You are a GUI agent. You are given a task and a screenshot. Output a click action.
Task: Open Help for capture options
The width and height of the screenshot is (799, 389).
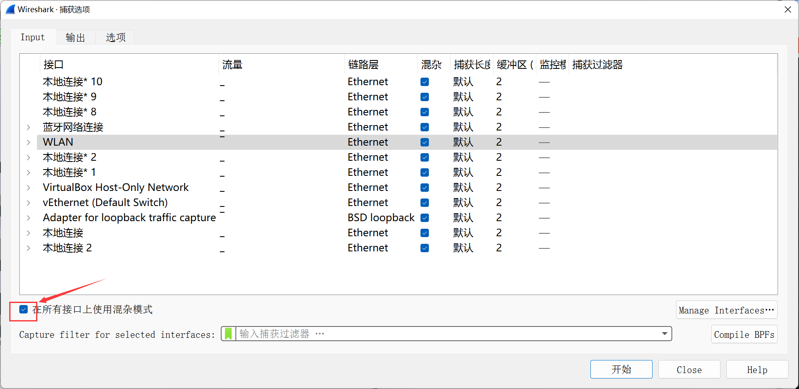point(757,369)
